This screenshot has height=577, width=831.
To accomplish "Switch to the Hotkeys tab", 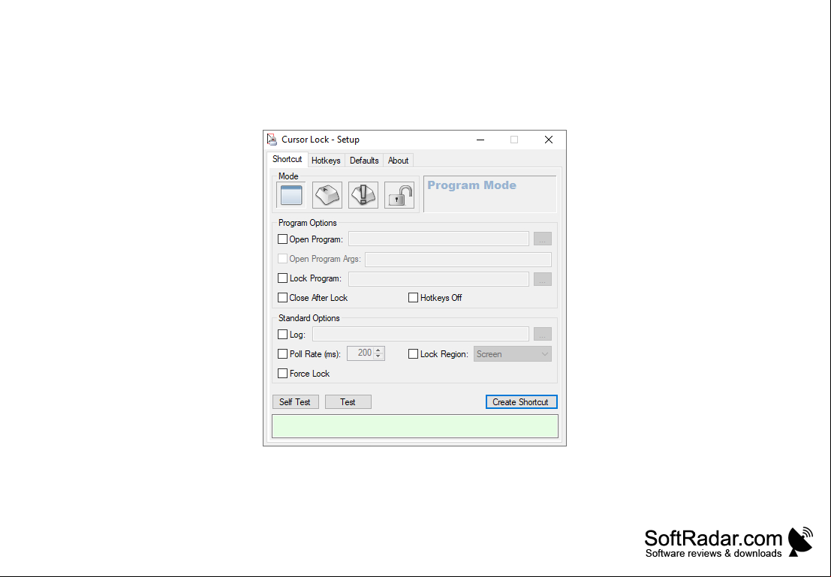I will coord(326,161).
